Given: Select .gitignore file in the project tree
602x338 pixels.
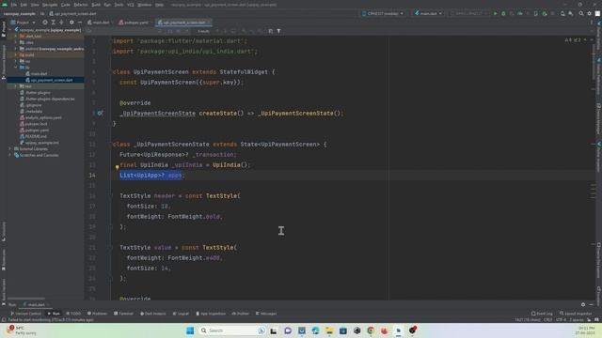Looking at the screenshot, I should point(31,105).
